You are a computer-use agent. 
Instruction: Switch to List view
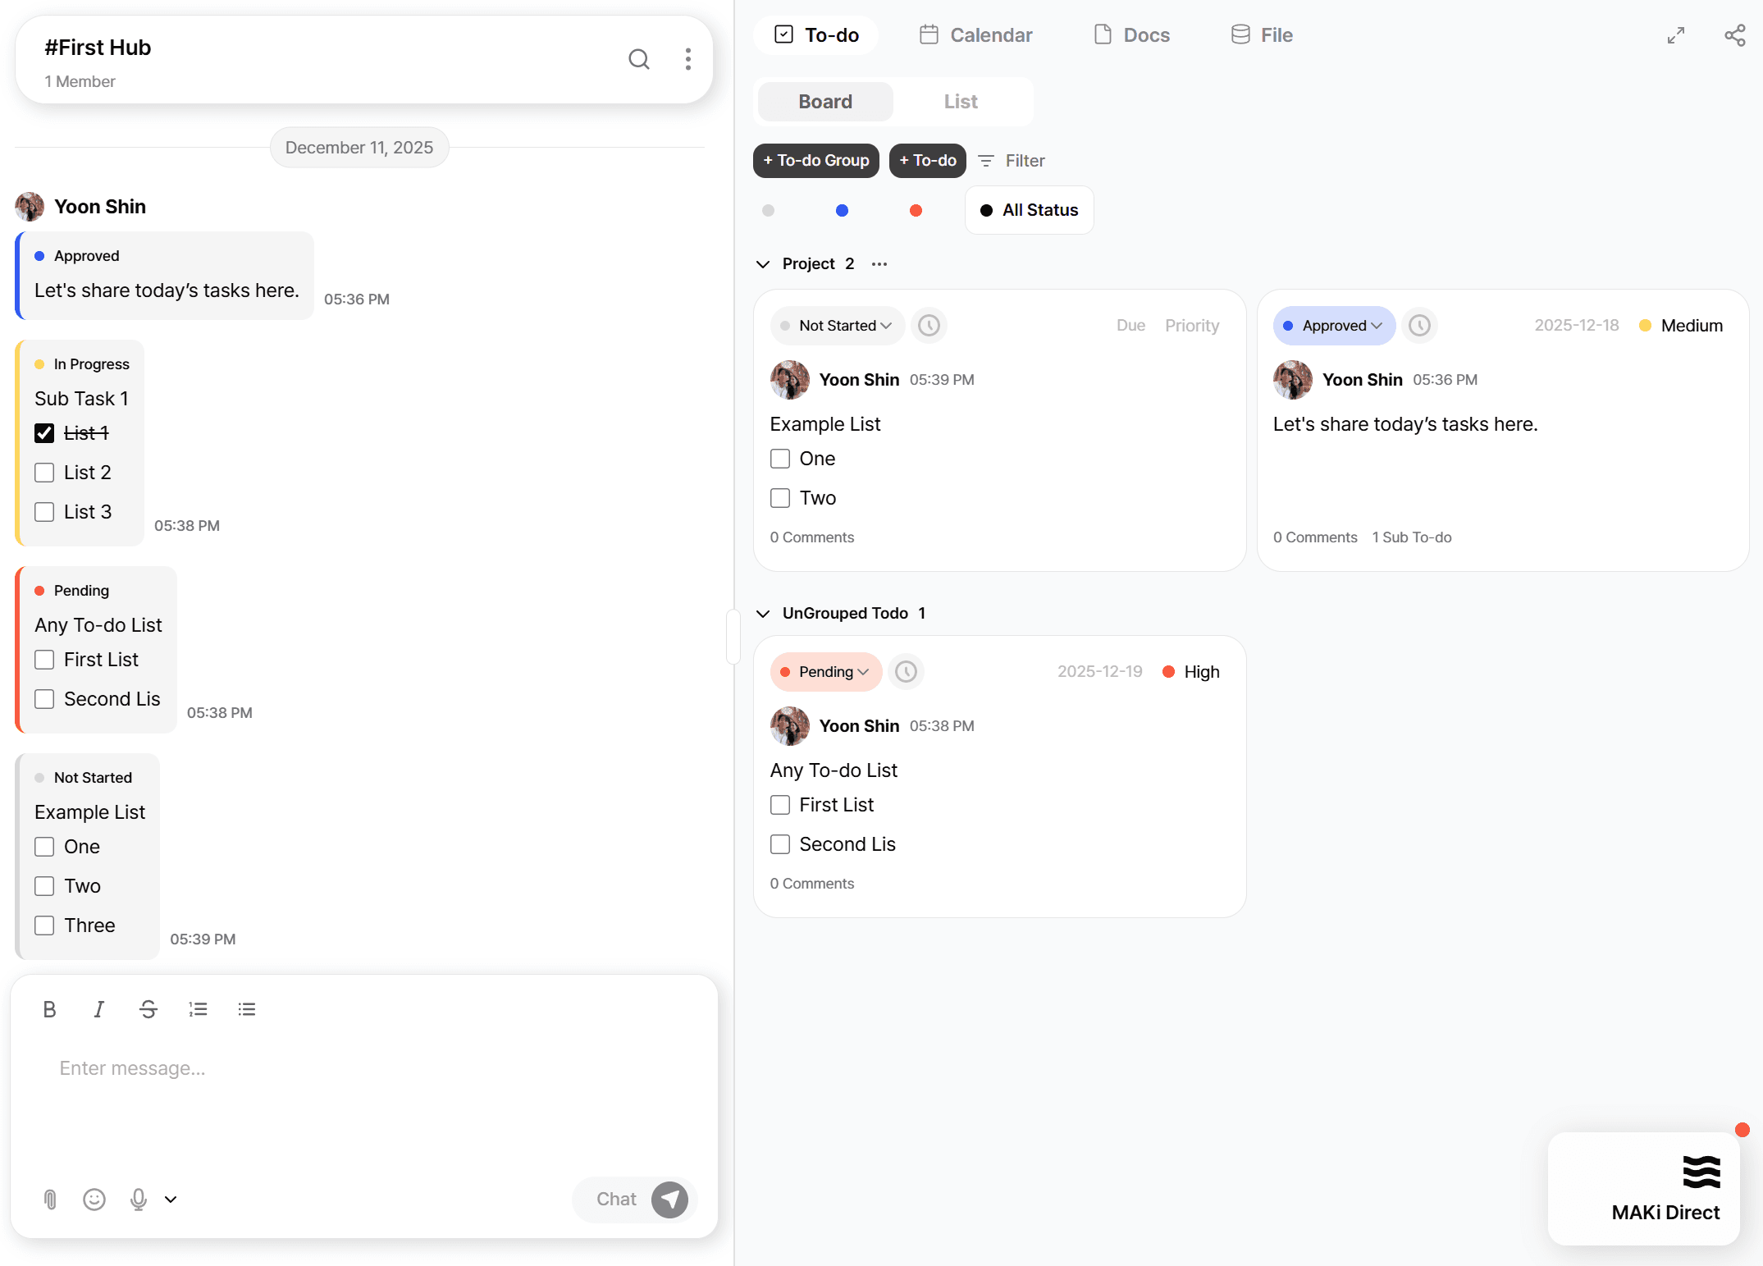pos(960,102)
